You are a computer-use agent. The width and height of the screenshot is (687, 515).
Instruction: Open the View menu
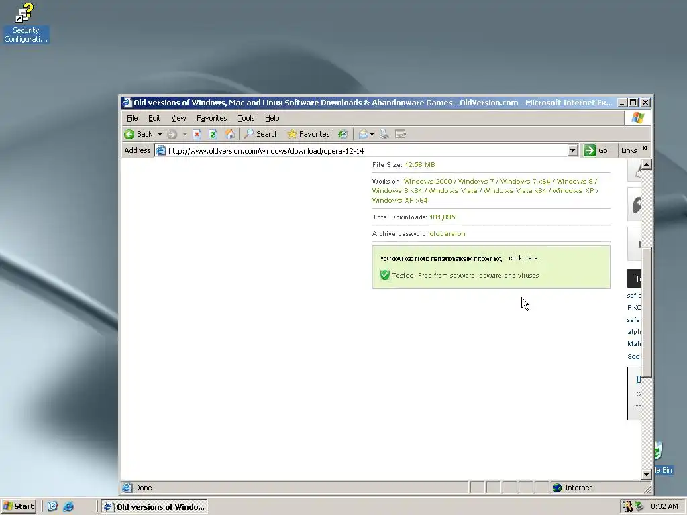(178, 118)
